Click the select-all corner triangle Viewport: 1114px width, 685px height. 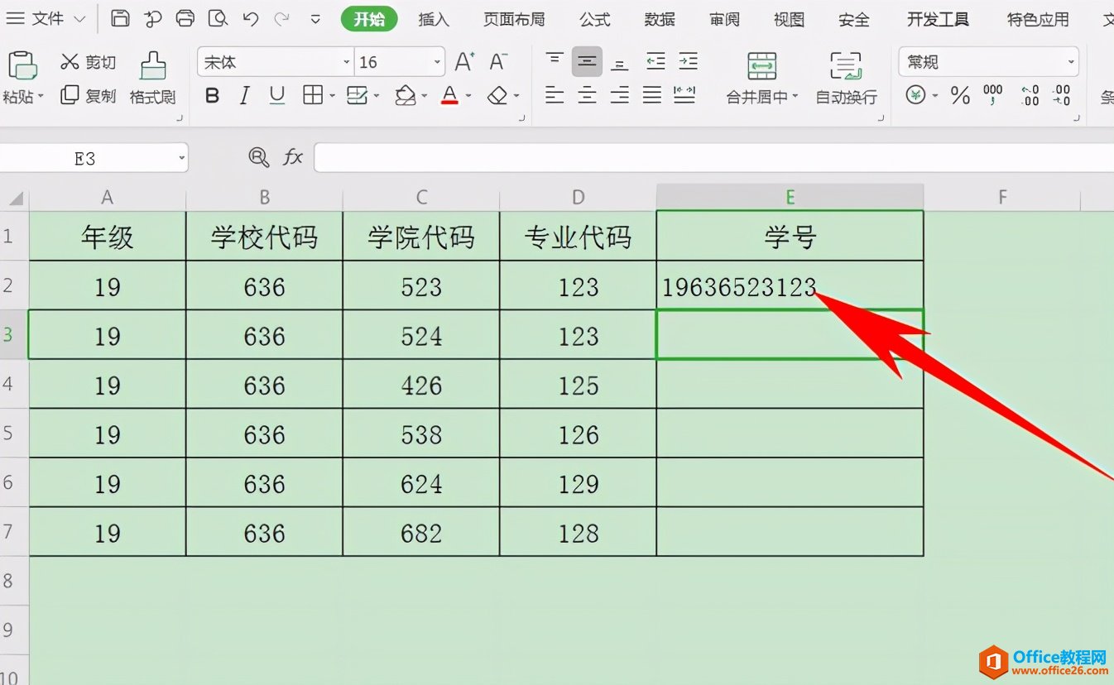(16, 199)
